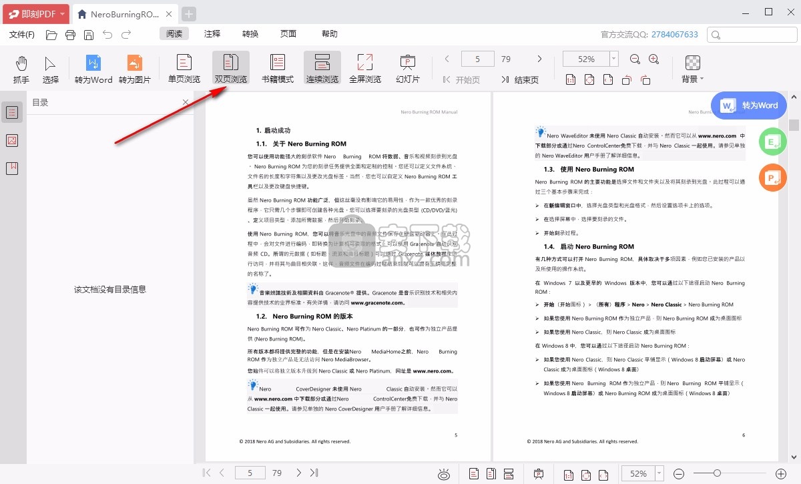Jump to the last page (结束页)
Viewport: 801px width, 484px height.
(x=520, y=79)
